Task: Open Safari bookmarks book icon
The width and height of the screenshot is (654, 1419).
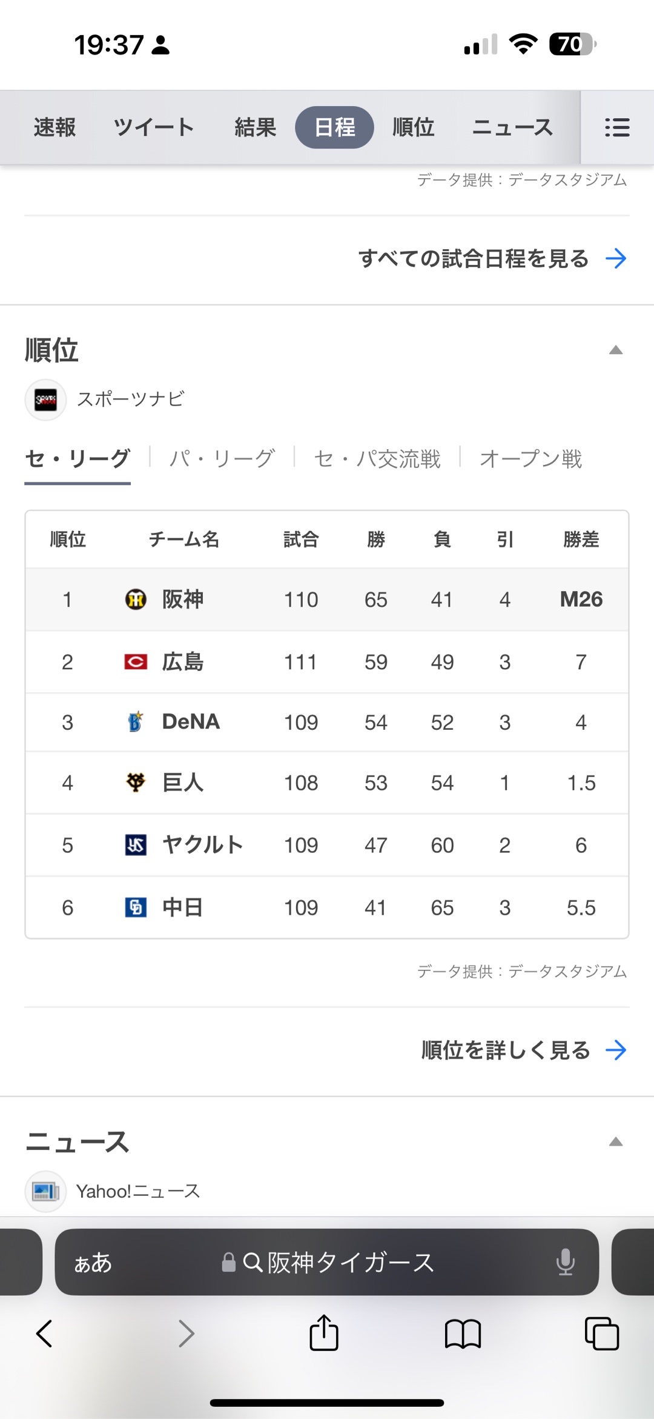Action: point(463,1334)
